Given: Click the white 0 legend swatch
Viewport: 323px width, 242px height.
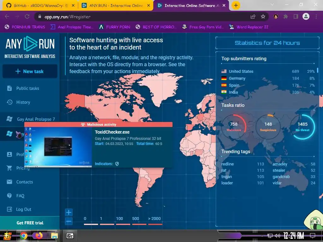Looking at the screenshot, I should click(91, 224).
